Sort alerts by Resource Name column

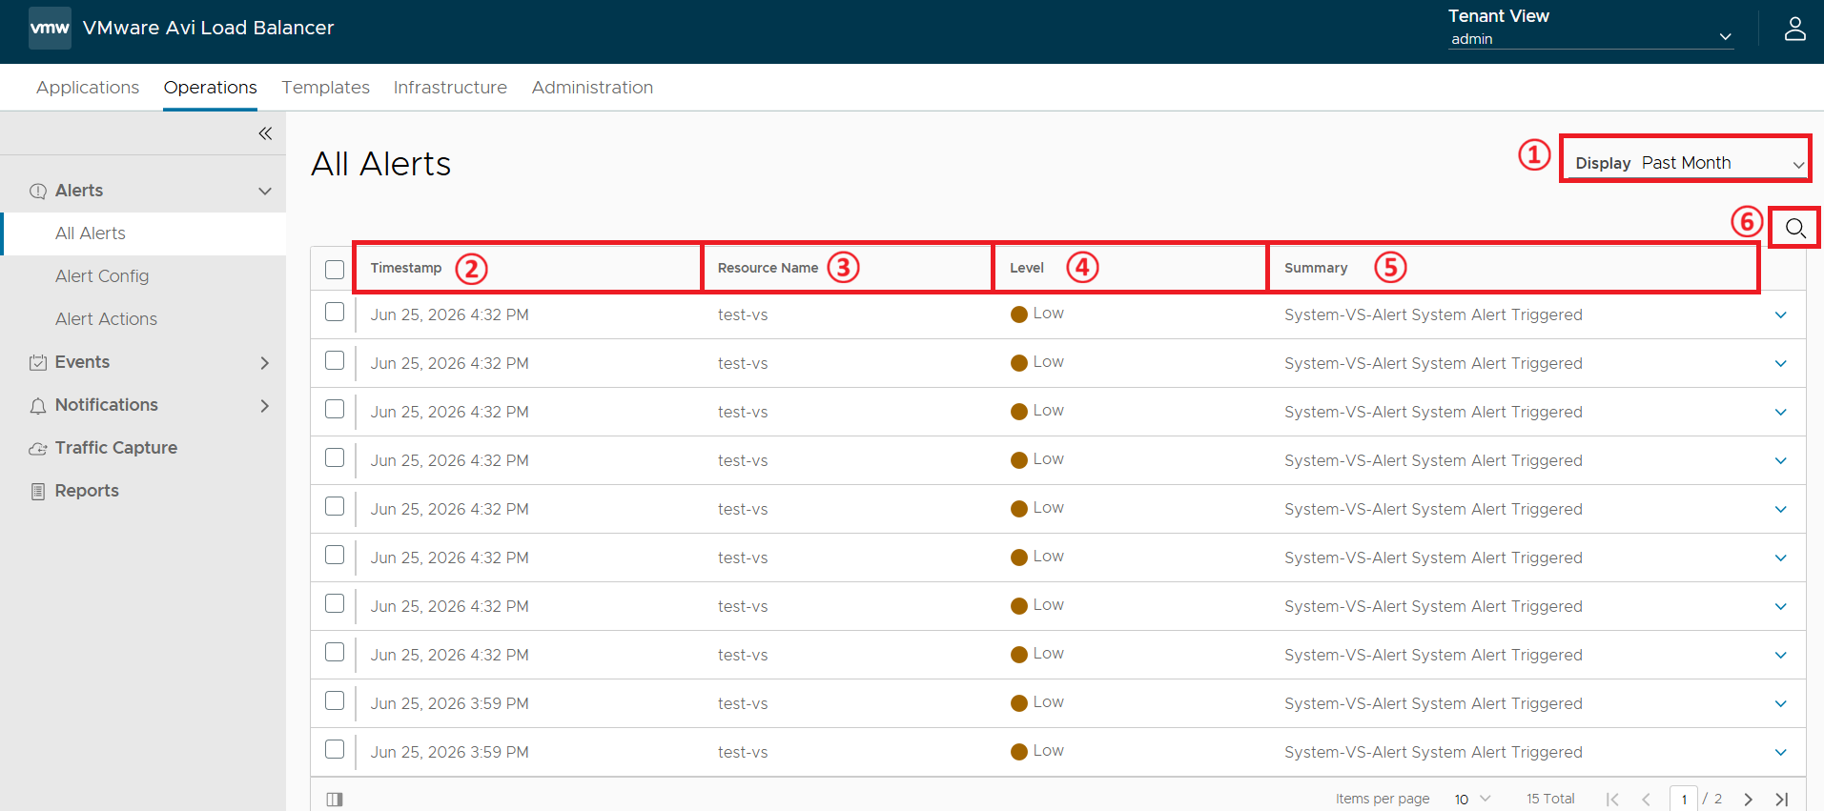pos(768,268)
